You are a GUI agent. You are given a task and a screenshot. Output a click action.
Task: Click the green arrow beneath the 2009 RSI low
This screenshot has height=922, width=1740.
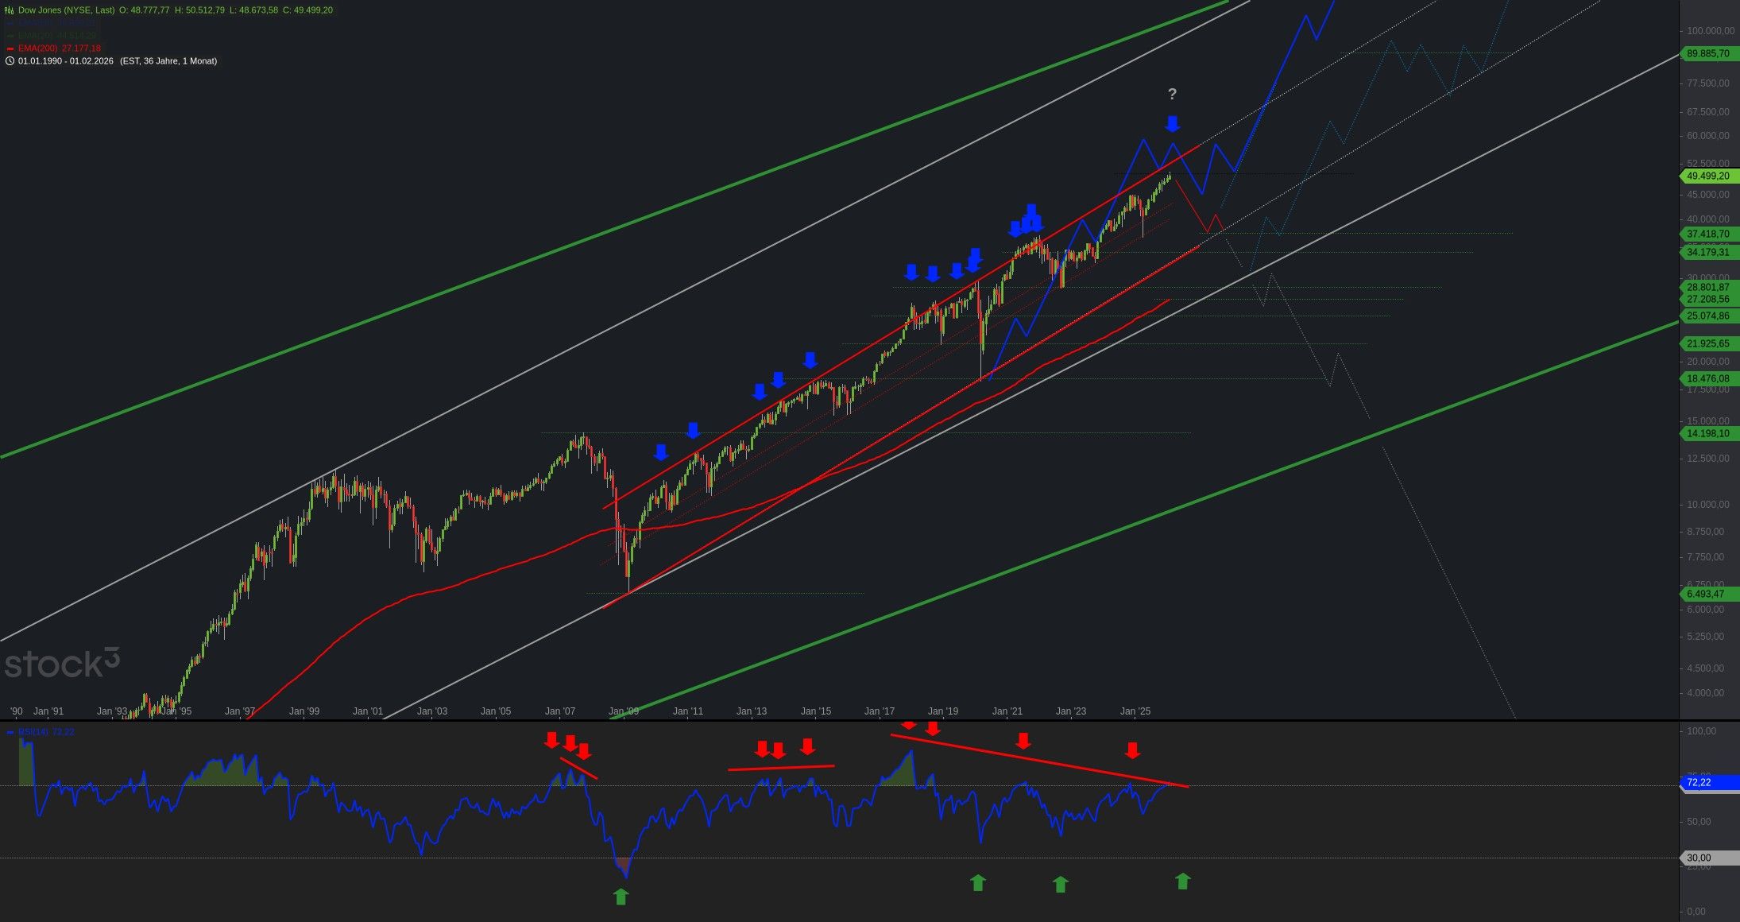point(621,897)
